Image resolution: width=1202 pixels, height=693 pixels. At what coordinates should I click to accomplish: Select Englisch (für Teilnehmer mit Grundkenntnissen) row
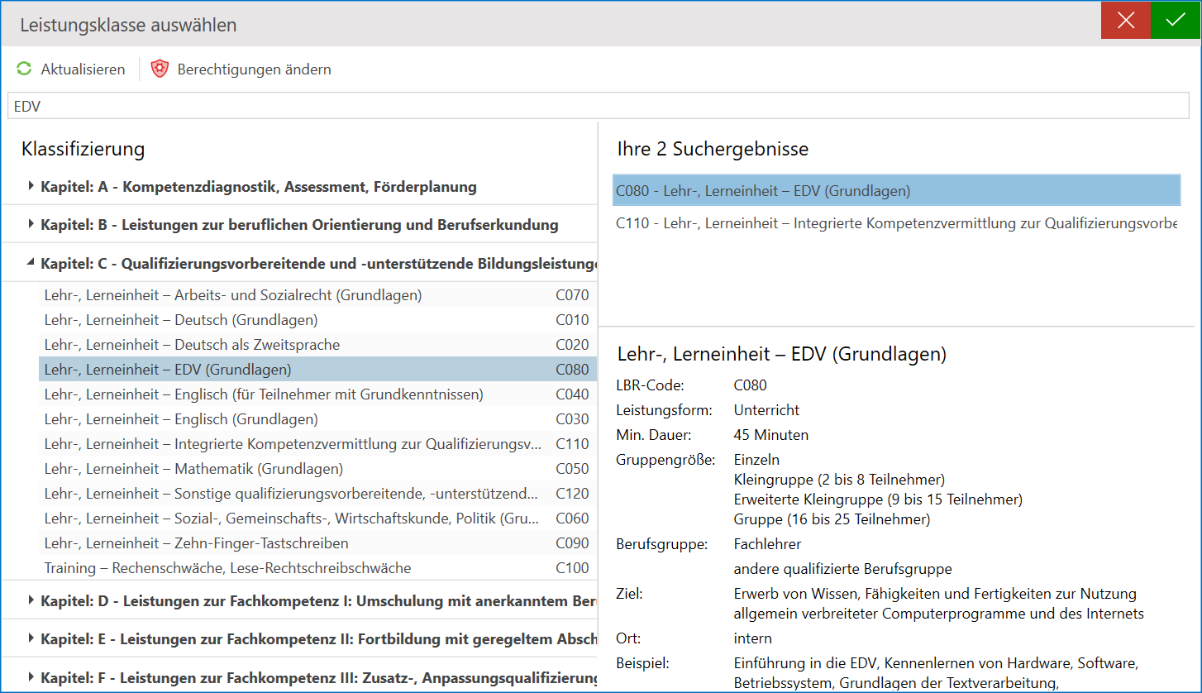[x=317, y=394]
